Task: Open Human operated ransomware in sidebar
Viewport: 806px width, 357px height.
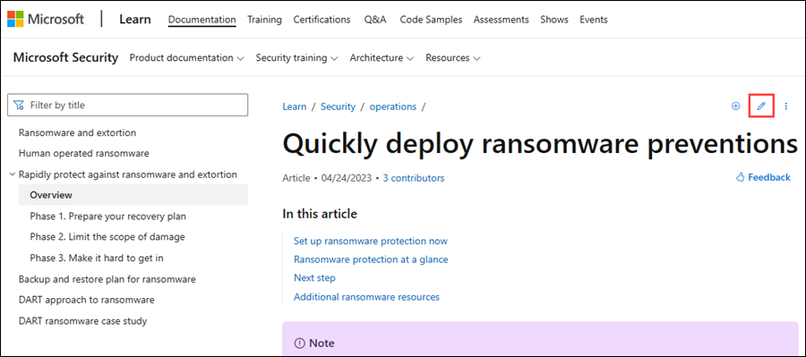Action: click(x=84, y=153)
